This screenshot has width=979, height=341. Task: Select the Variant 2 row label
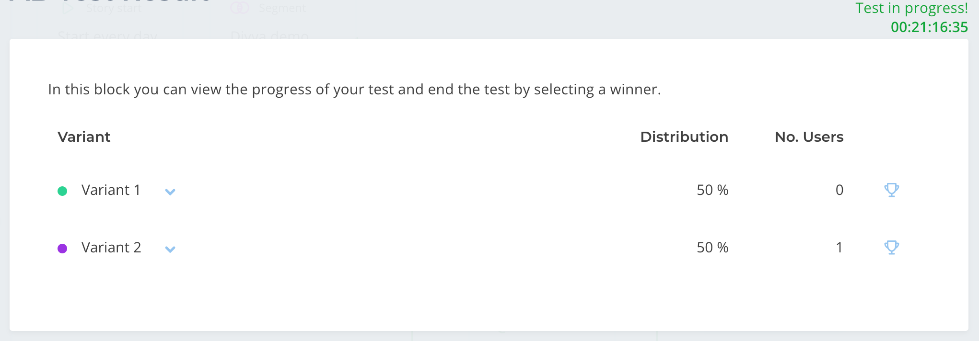(x=111, y=248)
